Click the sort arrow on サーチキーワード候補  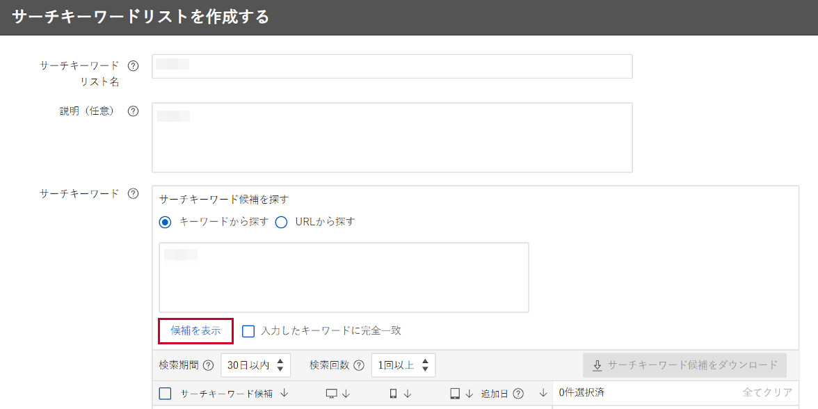coord(283,392)
